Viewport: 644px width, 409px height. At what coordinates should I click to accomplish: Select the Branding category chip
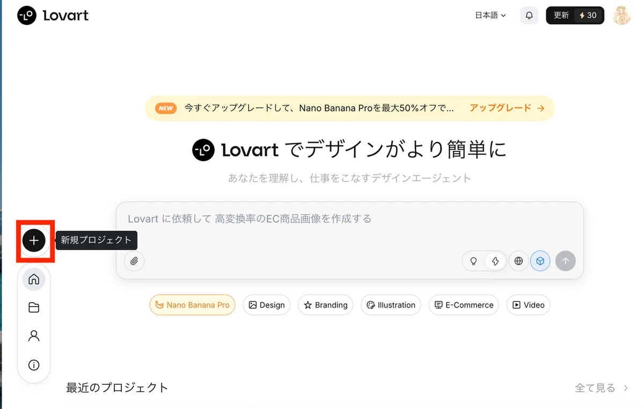(326, 305)
